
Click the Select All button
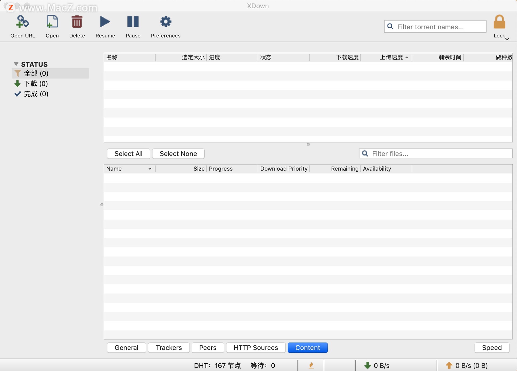pyautogui.click(x=128, y=154)
